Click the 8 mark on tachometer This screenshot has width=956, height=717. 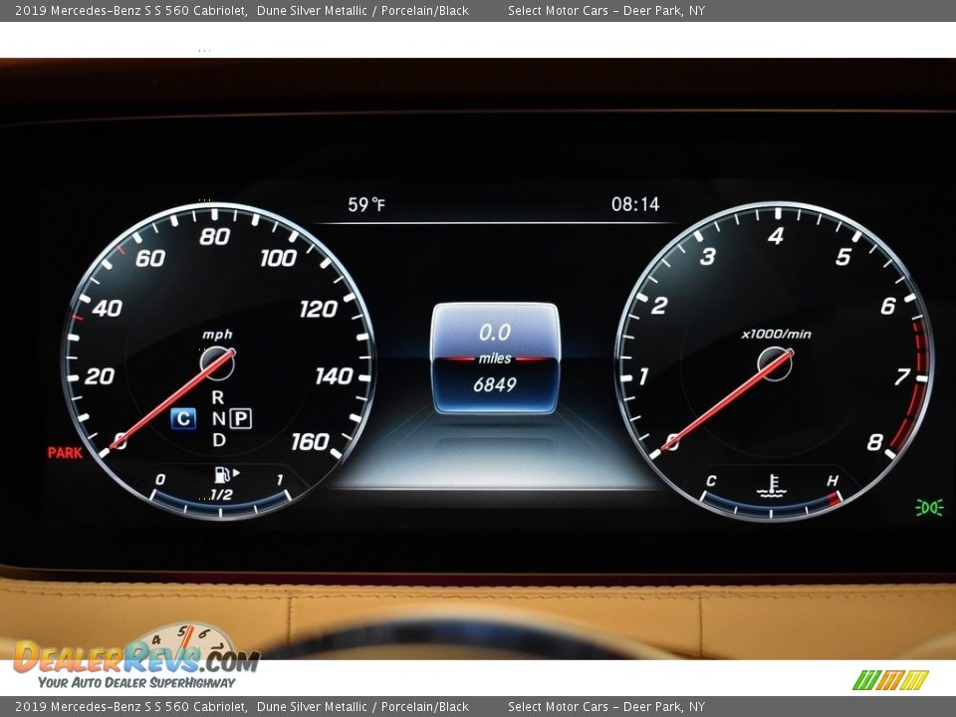click(875, 442)
